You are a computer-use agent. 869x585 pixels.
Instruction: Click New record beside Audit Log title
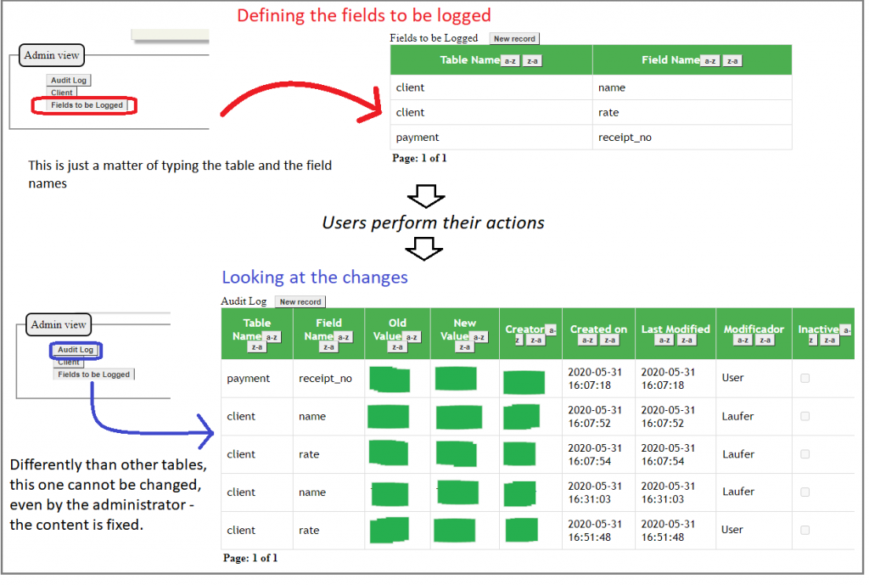click(300, 302)
